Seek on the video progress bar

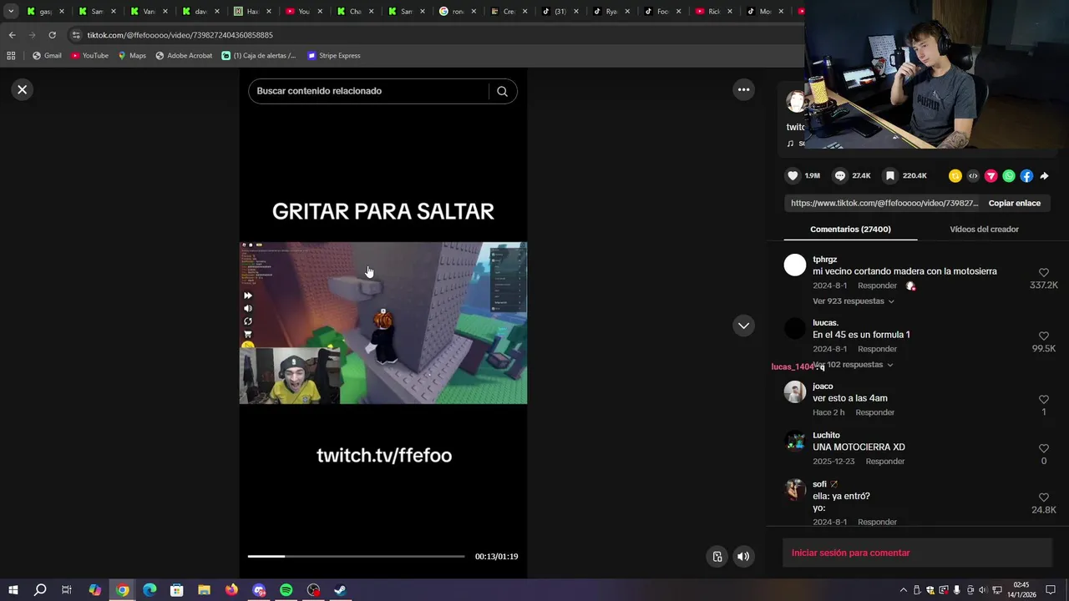[x=356, y=556]
